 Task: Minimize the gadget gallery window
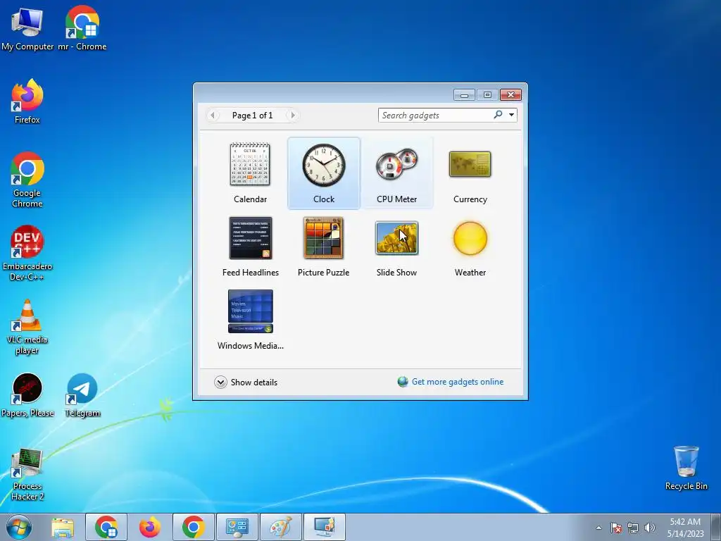coord(464,95)
